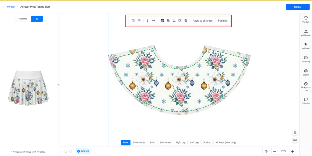Click the delete (trash) icon in toolbar
This screenshot has width=312, height=156.
click(186, 21)
